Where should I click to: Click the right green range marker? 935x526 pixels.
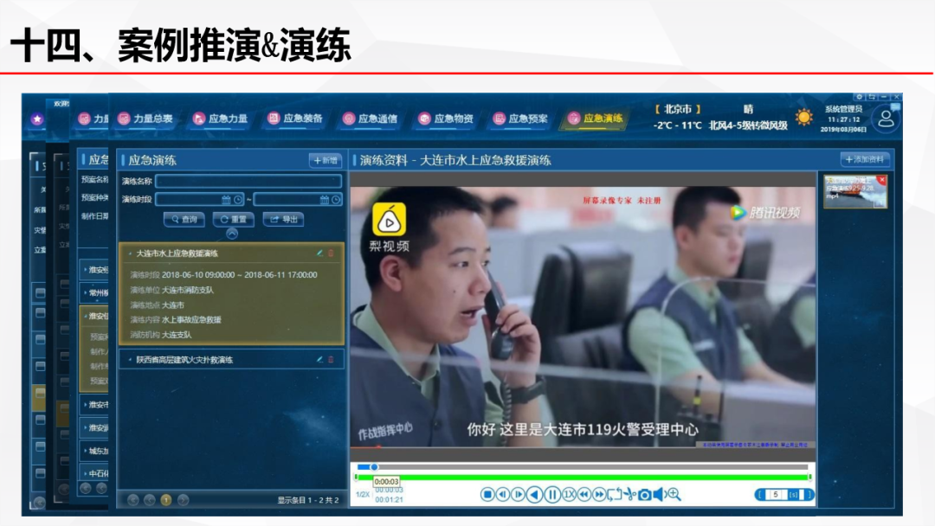[x=809, y=478]
